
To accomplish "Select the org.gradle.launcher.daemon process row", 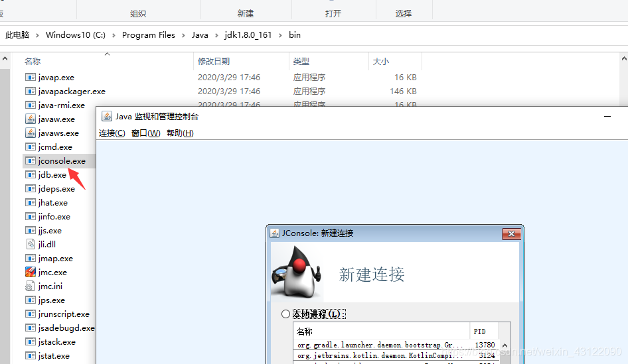I will pyautogui.click(x=396, y=345).
